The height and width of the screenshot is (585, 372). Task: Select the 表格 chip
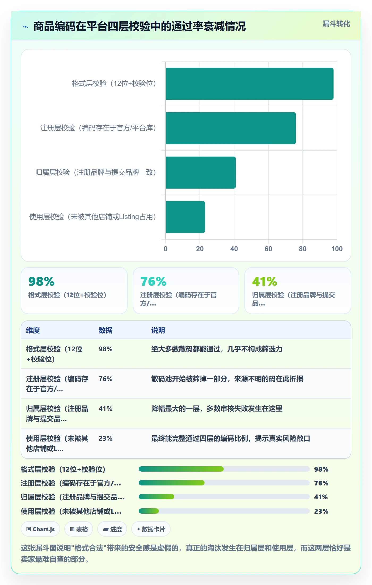click(x=79, y=529)
